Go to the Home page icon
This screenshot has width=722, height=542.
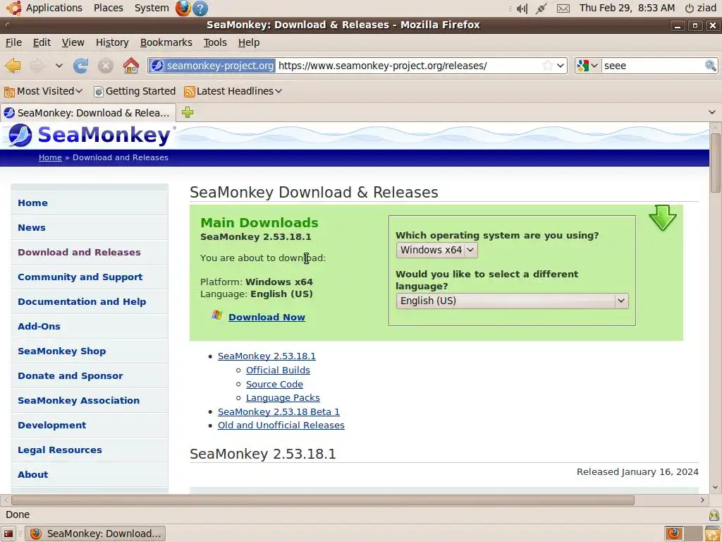point(131,66)
